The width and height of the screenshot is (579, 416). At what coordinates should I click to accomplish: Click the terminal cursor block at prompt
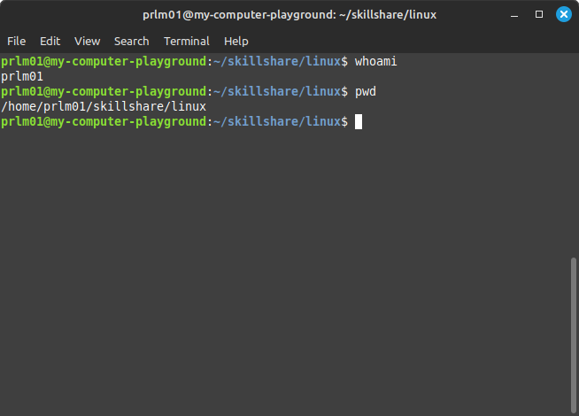tap(359, 122)
